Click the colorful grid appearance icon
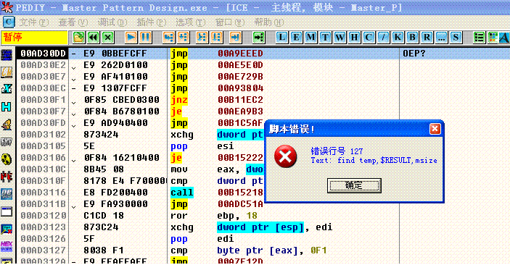 (493, 38)
